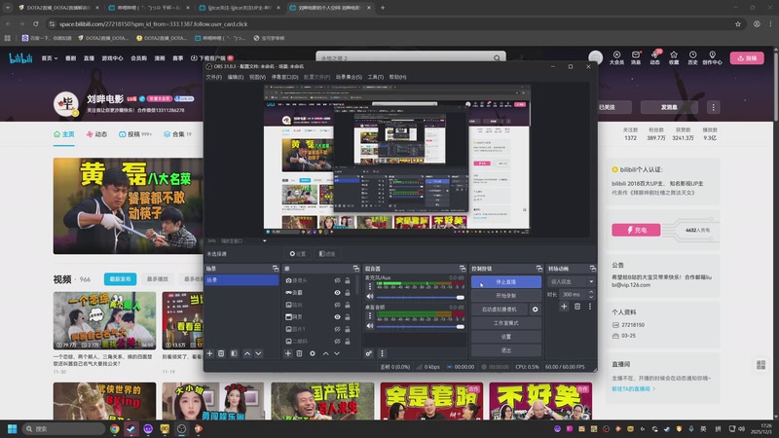Toggle visibility eye for the 网页 source
779x438 pixels.
(x=337, y=317)
